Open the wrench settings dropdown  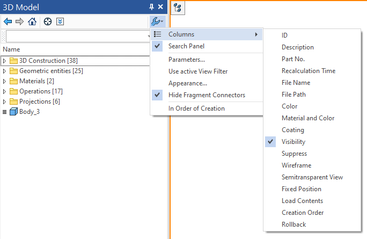[x=157, y=21]
